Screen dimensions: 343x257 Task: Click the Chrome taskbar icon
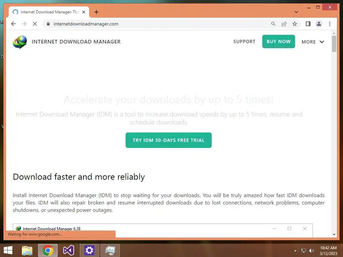tap(48, 250)
